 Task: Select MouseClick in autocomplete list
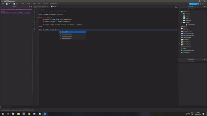point(72,32)
